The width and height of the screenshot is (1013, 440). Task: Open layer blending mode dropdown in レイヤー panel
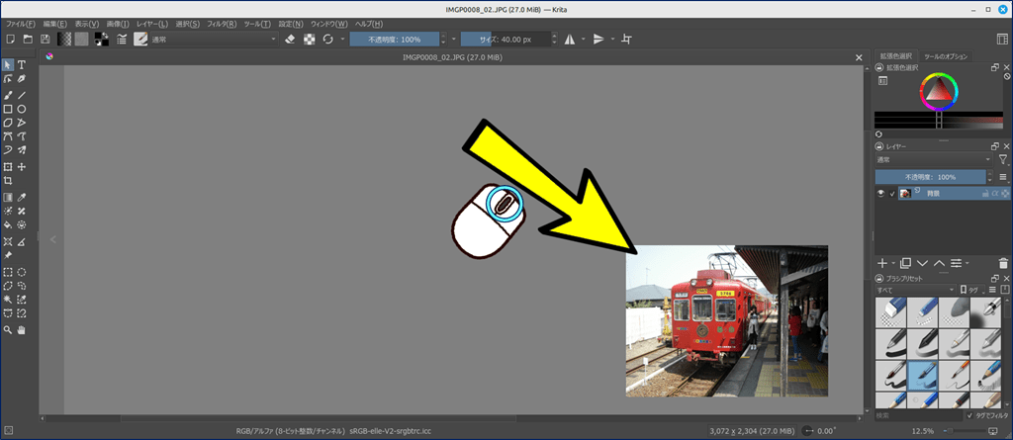(x=934, y=159)
